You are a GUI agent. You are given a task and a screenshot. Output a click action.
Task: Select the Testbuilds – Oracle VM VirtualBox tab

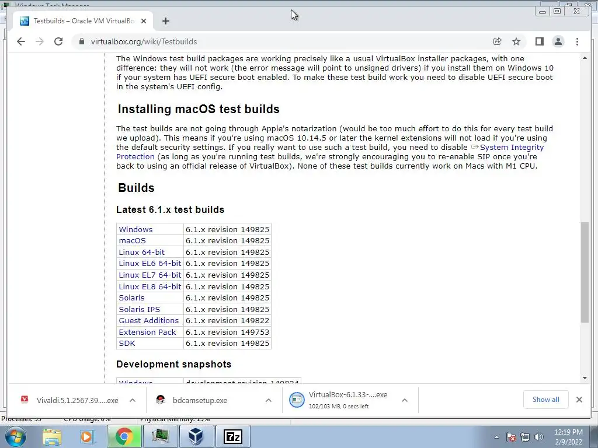click(x=83, y=21)
